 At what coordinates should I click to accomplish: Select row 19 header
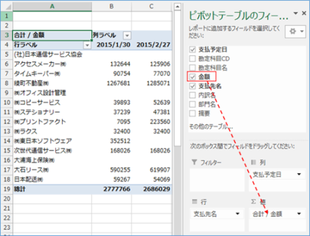coord(7,189)
